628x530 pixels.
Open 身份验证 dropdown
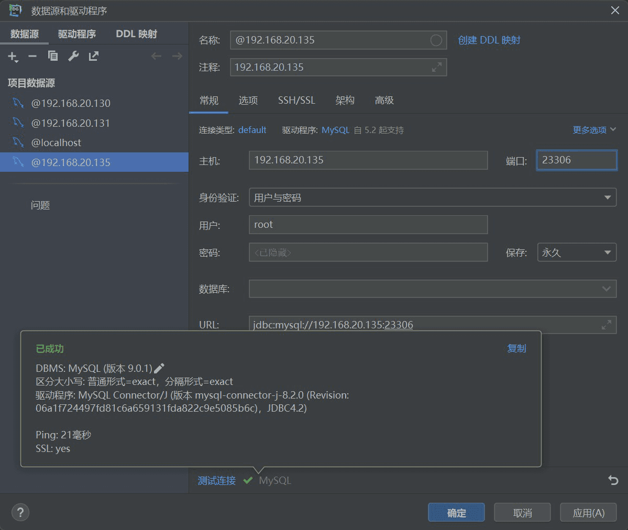coord(433,197)
